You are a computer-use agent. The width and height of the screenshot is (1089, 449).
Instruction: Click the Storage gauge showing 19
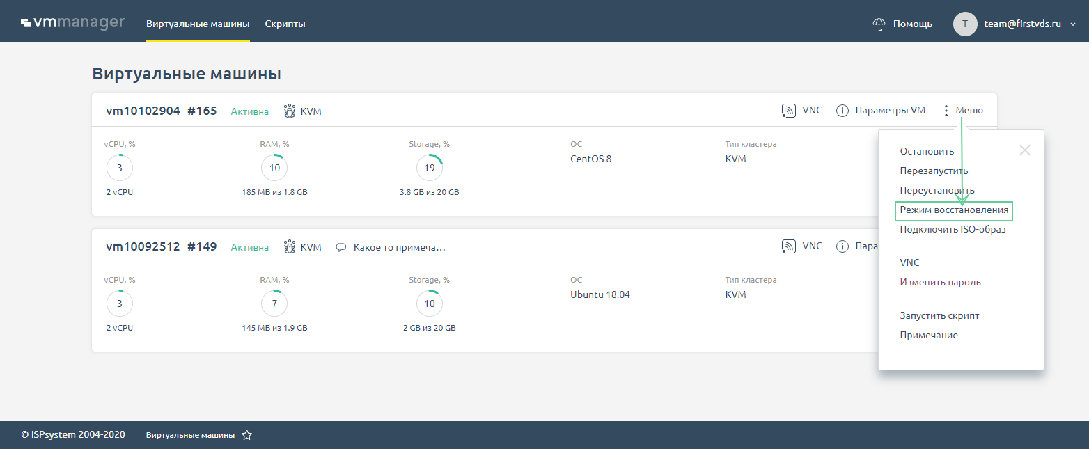[430, 168]
